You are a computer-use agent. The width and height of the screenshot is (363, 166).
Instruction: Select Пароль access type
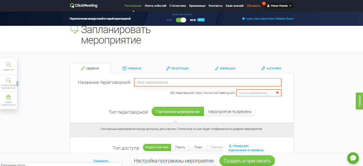(180, 147)
